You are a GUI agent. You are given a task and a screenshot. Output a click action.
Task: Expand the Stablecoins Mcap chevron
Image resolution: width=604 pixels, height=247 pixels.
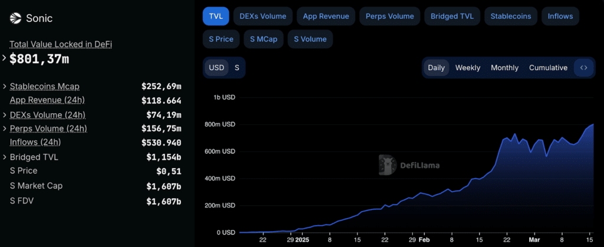tap(5, 86)
